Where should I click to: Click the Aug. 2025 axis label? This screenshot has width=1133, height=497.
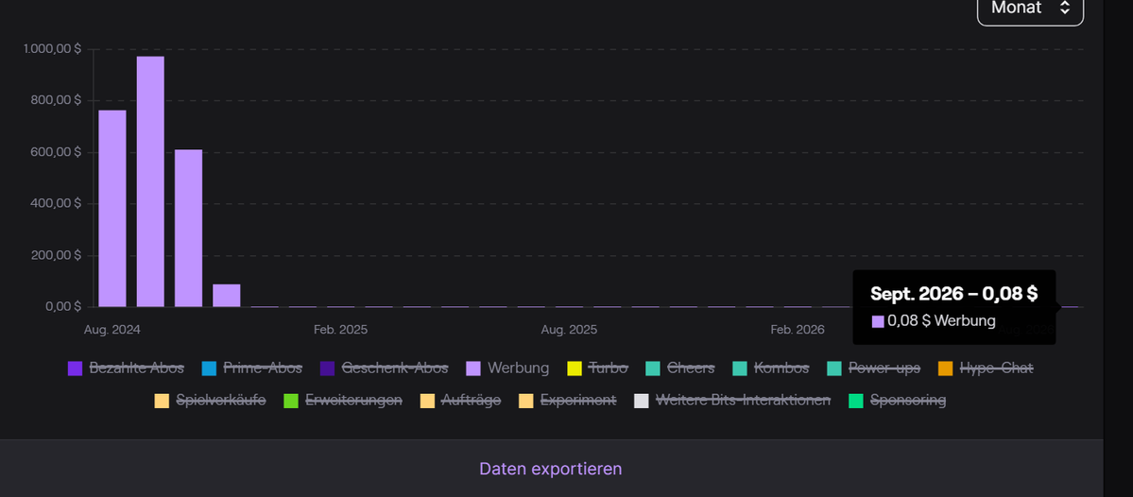[x=570, y=330]
